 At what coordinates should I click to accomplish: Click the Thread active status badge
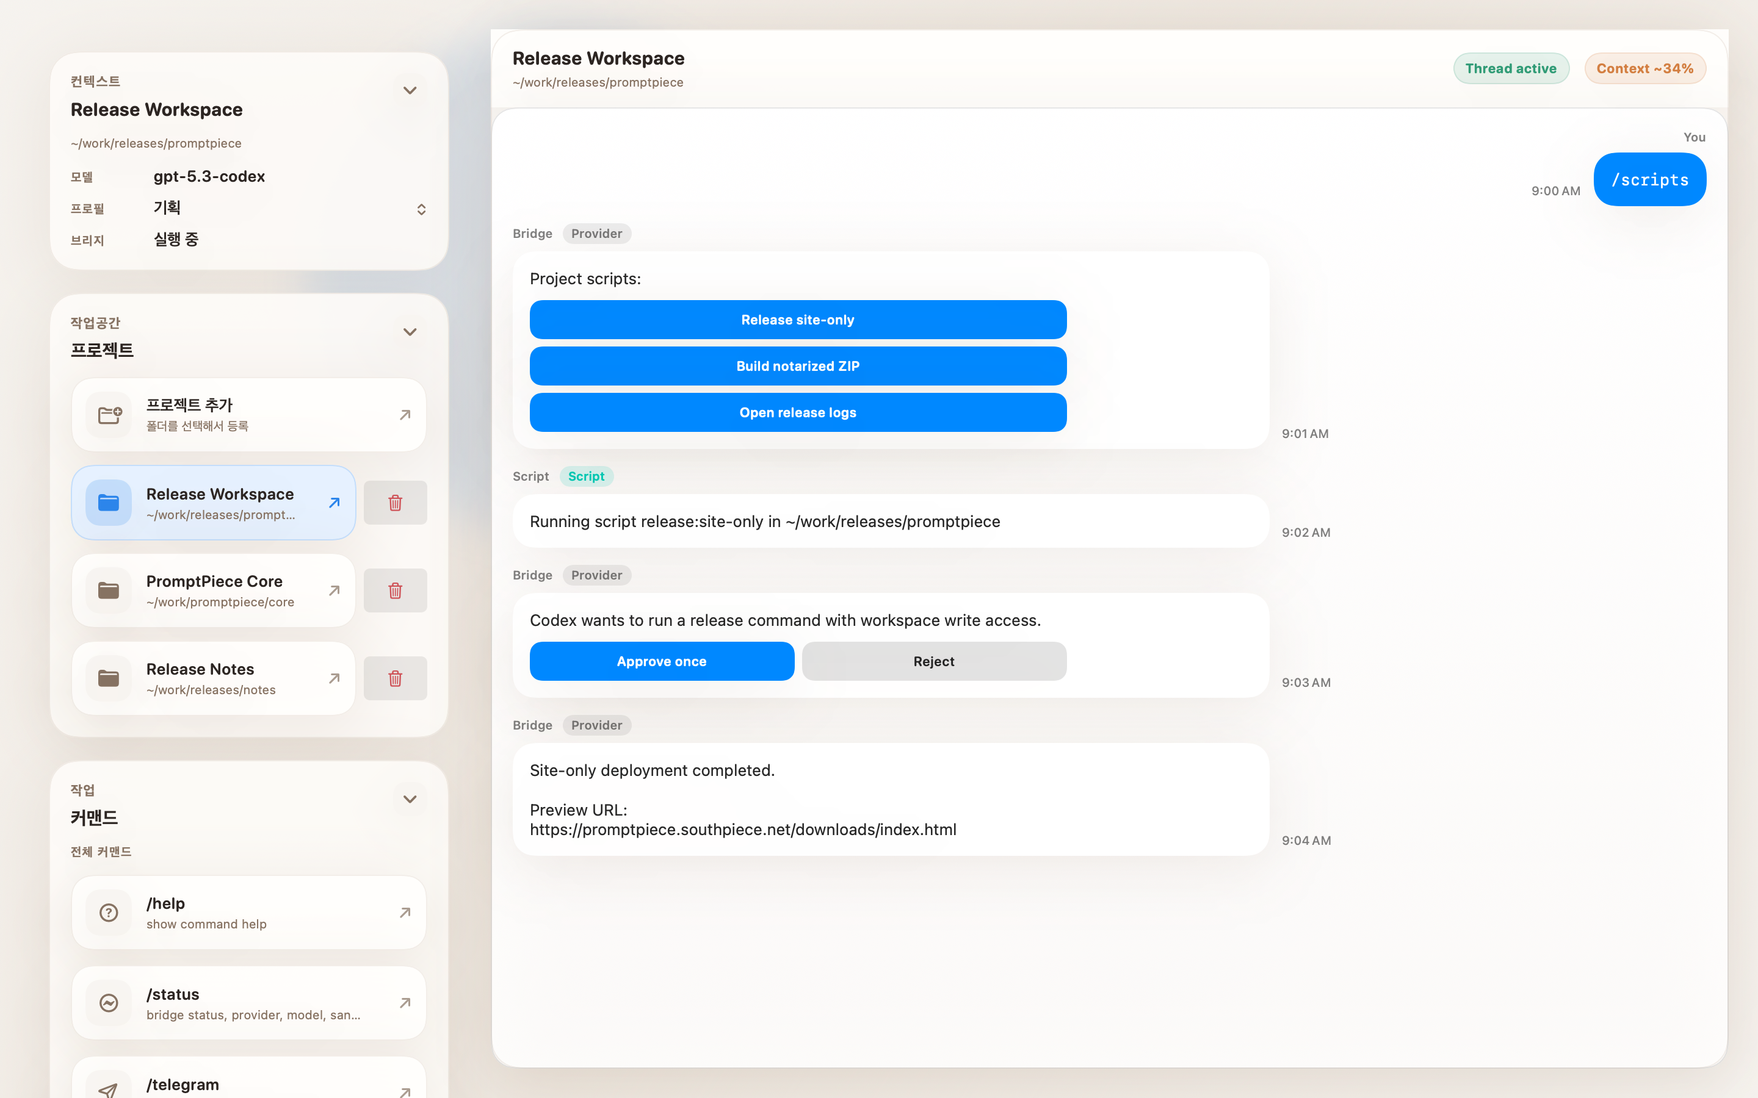[x=1511, y=68]
